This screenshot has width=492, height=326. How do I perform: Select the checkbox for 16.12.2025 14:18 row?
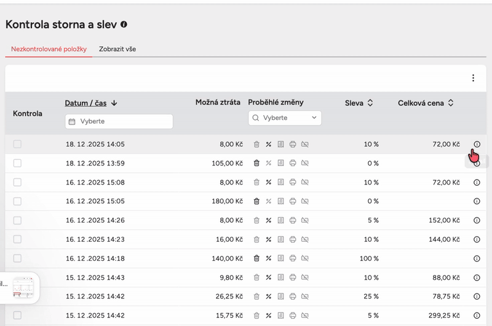coord(17,258)
